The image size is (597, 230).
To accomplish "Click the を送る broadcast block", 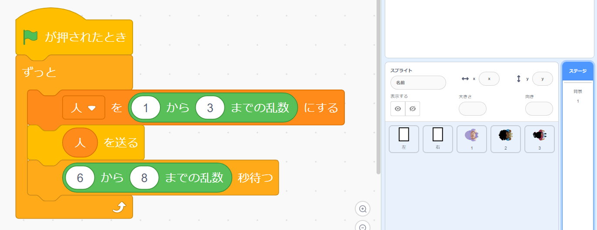I will click(120, 142).
